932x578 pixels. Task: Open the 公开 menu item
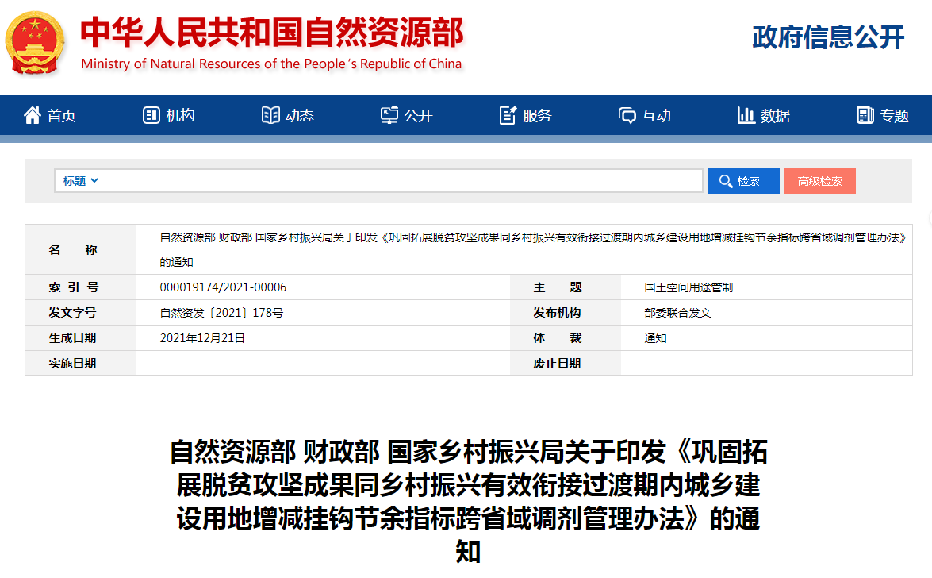(407, 115)
